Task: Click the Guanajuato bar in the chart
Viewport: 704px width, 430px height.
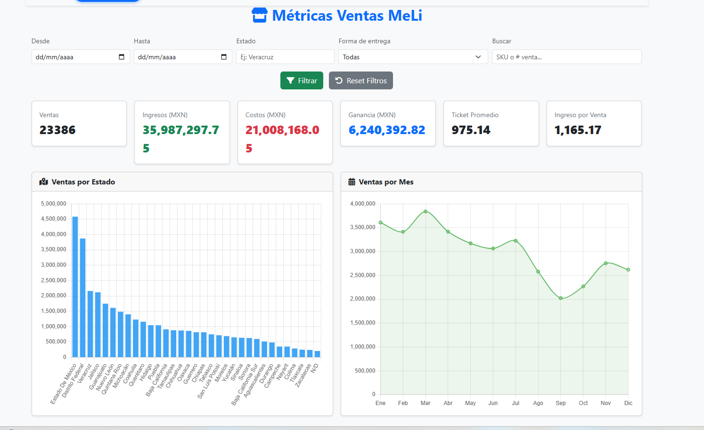Action: 106,330
